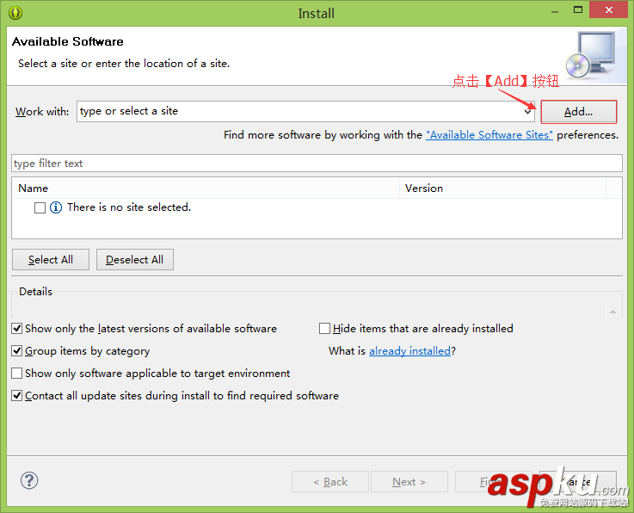Click 'There is no site selected.' text
Viewport: 634px width, 513px height.
pos(129,207)
